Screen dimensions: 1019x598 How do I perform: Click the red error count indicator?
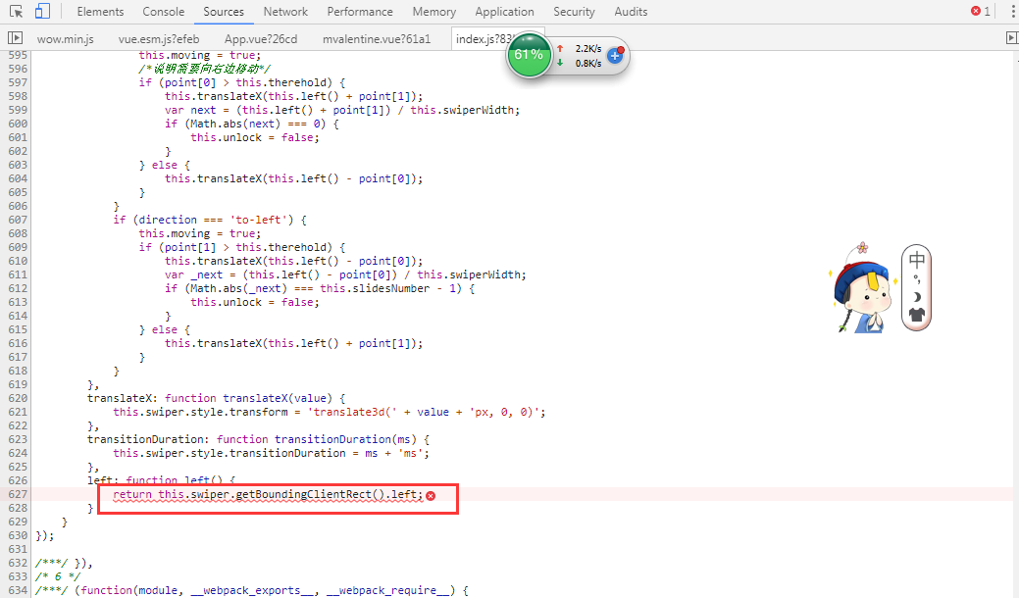981,11
